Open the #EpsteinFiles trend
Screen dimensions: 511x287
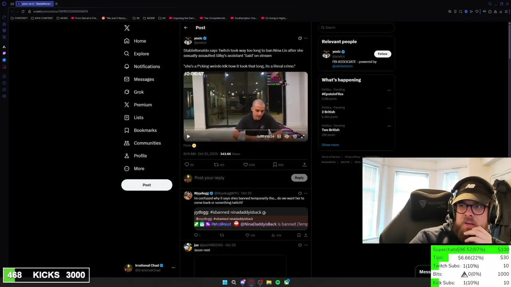pos(333,94)
